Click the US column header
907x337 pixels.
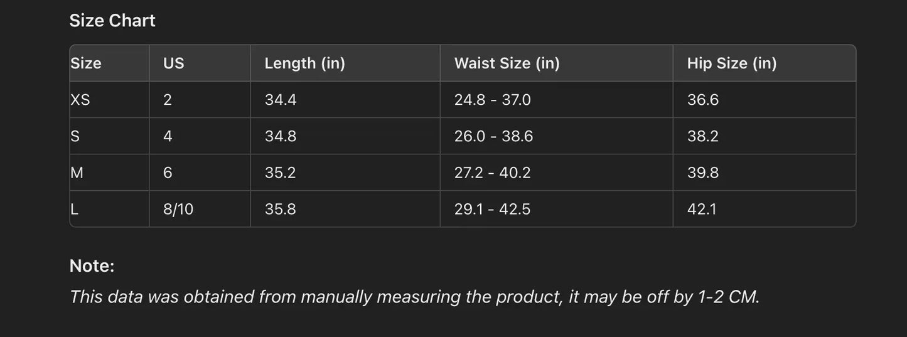(x=174, y=63)
